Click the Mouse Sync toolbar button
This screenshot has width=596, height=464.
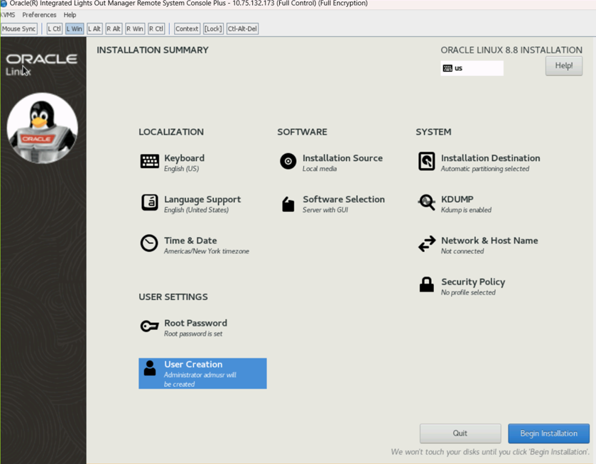click(18, 29)
